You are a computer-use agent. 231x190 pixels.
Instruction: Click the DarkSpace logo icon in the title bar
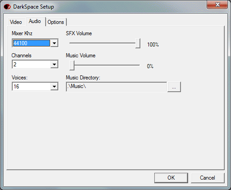click(7, 7)
